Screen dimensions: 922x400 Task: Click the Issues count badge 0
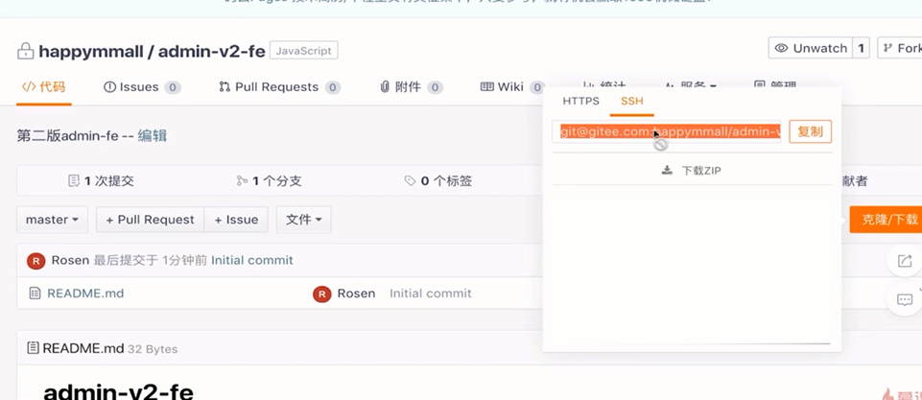pos(173,87)
